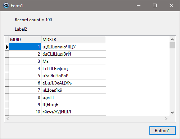
Task: Click the vertical scrollbar up arrow
Action: coord(172,39)
